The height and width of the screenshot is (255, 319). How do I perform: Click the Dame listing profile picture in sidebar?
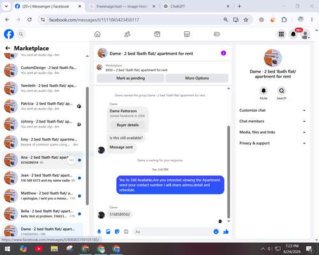point(272,58)
